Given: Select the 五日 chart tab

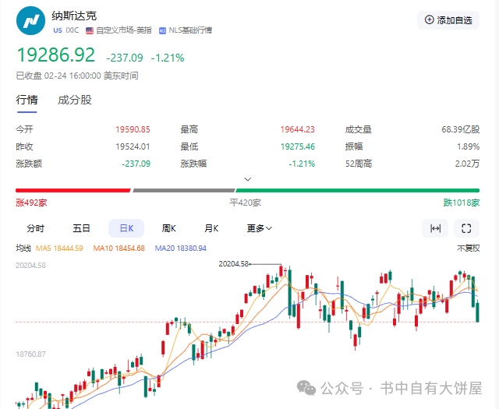Looking at the screenshot, I should [81, 228].
